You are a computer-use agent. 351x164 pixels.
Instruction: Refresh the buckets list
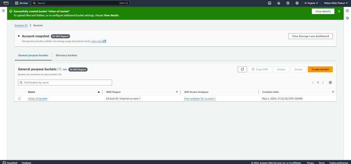(242, 69)
